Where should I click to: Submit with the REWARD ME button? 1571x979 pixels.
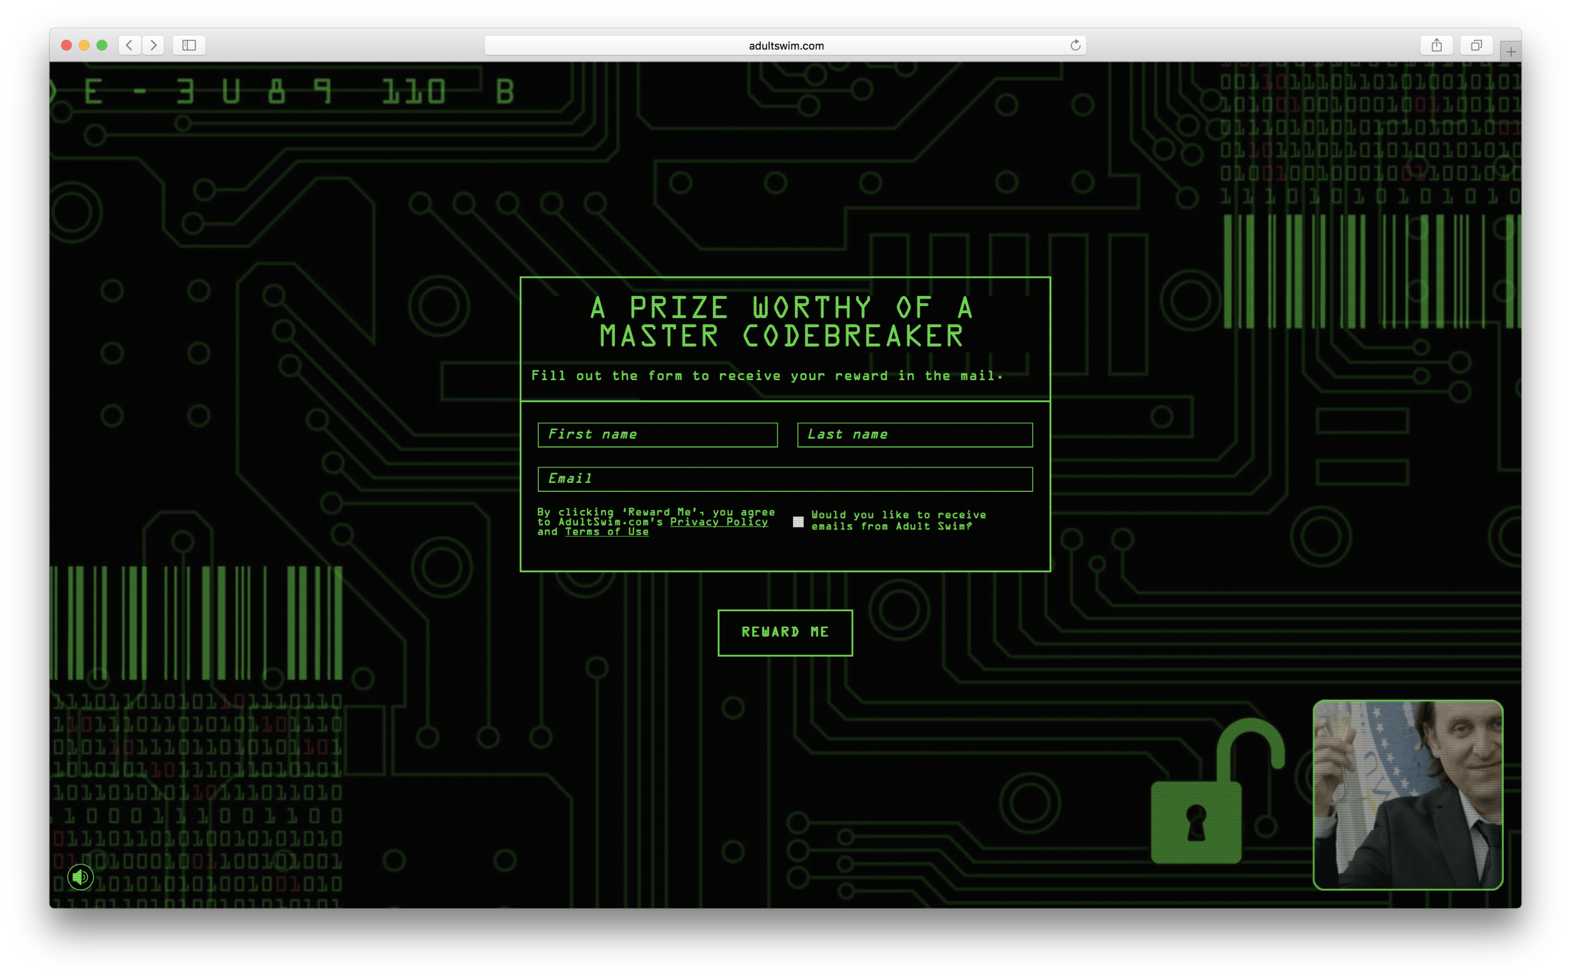coord(785,633)
